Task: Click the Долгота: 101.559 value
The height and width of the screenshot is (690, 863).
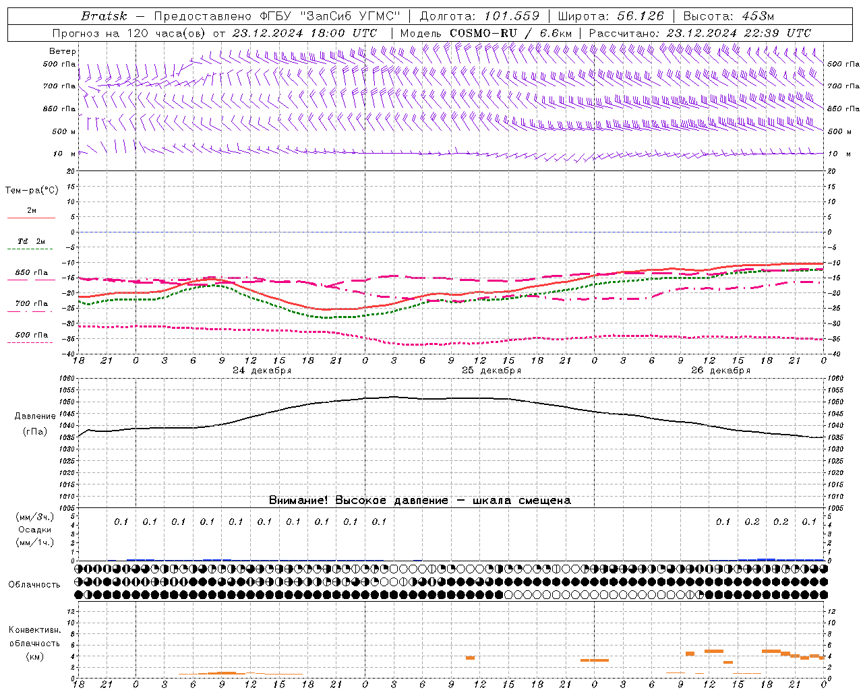Action: [x=479, y=16]
